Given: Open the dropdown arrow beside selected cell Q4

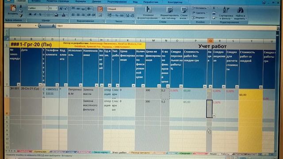Looking at the screenshot, I should coord(214,115).
